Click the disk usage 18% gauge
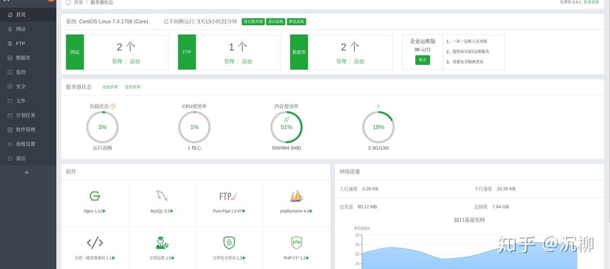The height and width of the screenshot is (269, 610). click(x=379, y=127)
